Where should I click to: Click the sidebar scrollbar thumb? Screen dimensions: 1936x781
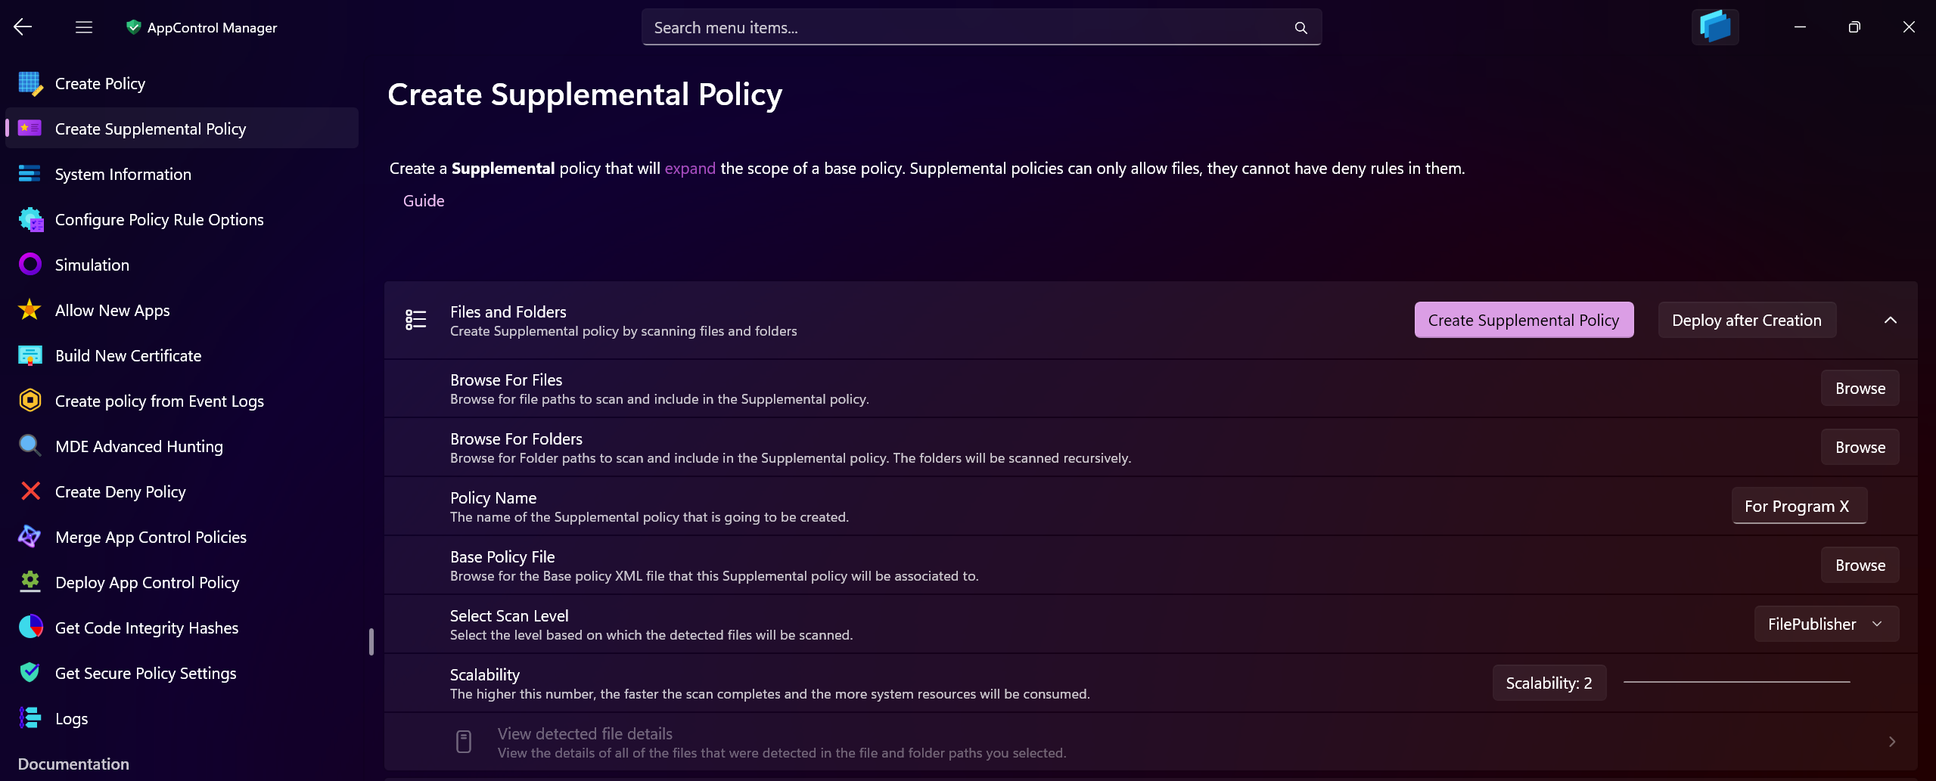(x=371, y=641)
